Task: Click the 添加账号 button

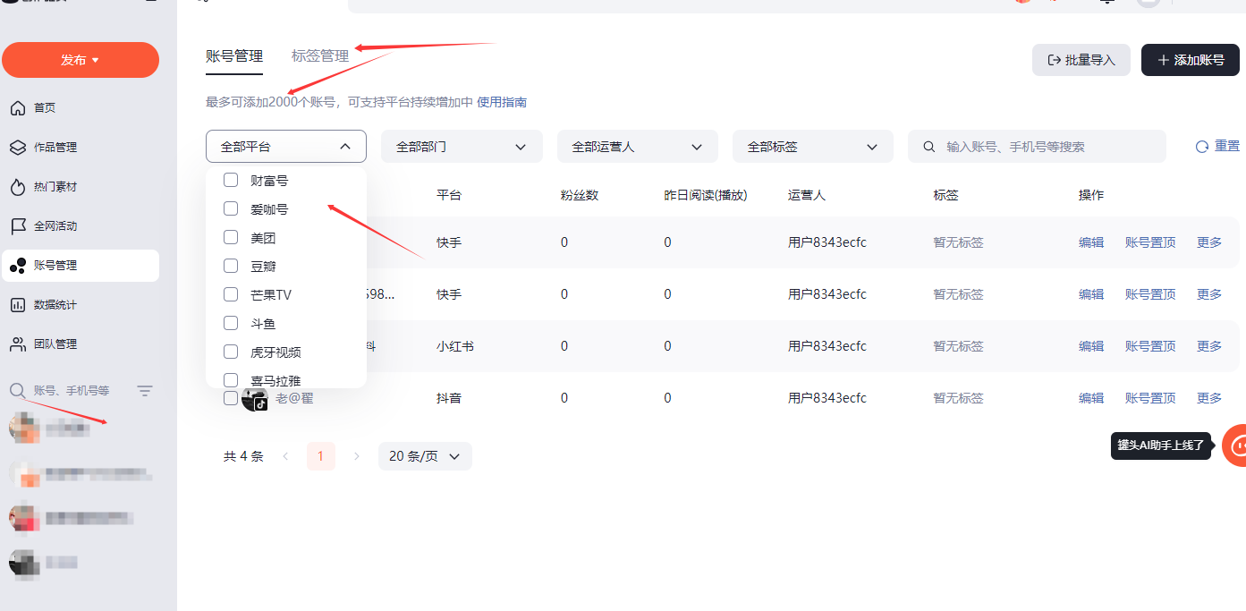Action: click(x=1190, y=60)
